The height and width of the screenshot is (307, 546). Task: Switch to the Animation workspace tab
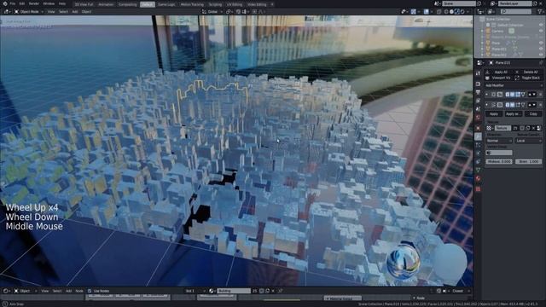(106, 4)
